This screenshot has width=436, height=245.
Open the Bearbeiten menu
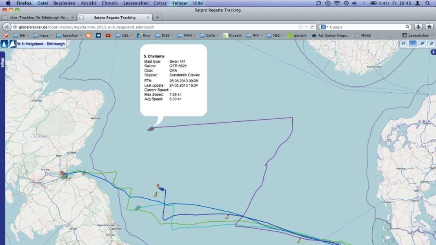[64, 3]
